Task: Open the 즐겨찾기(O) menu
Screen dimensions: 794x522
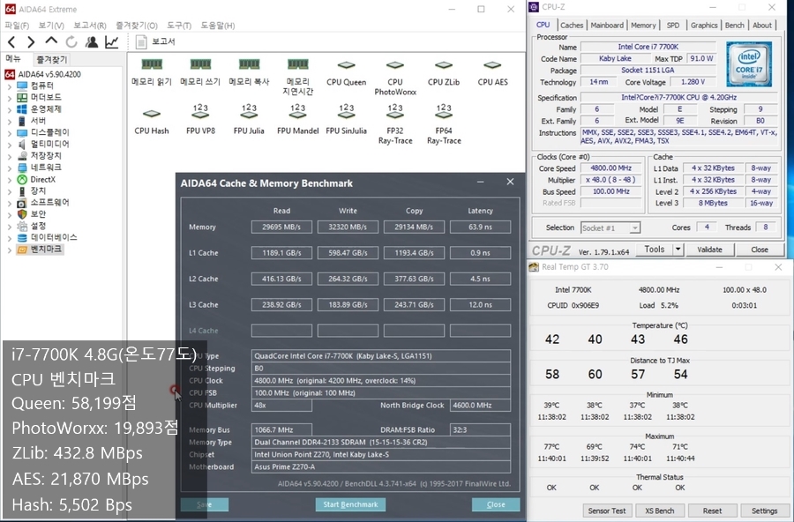Action: point(137,26)
